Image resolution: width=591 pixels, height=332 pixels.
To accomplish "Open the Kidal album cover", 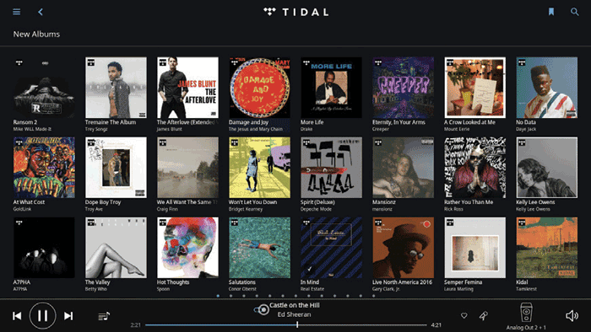I will coord(547,248).
